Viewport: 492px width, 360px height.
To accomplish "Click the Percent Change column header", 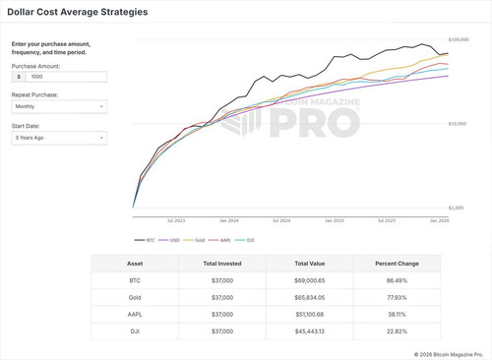I will tap(397, 264).
